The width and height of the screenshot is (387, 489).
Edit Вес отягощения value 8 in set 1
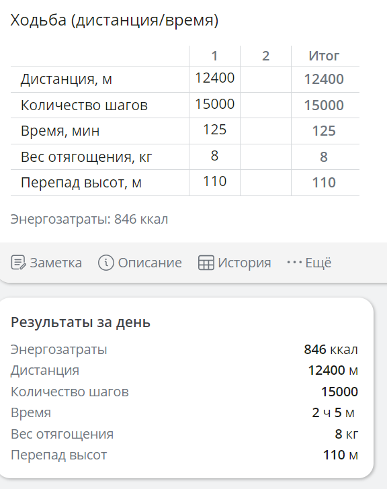coord(214,156)
